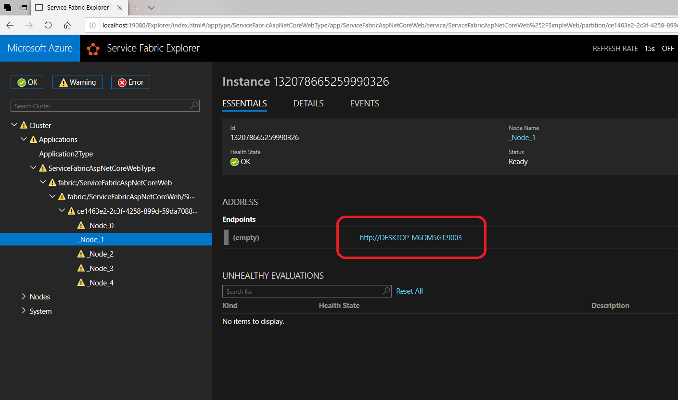678x400 pixels.
Task: Collapse the Applications tree node
Action: coord(24,139)
